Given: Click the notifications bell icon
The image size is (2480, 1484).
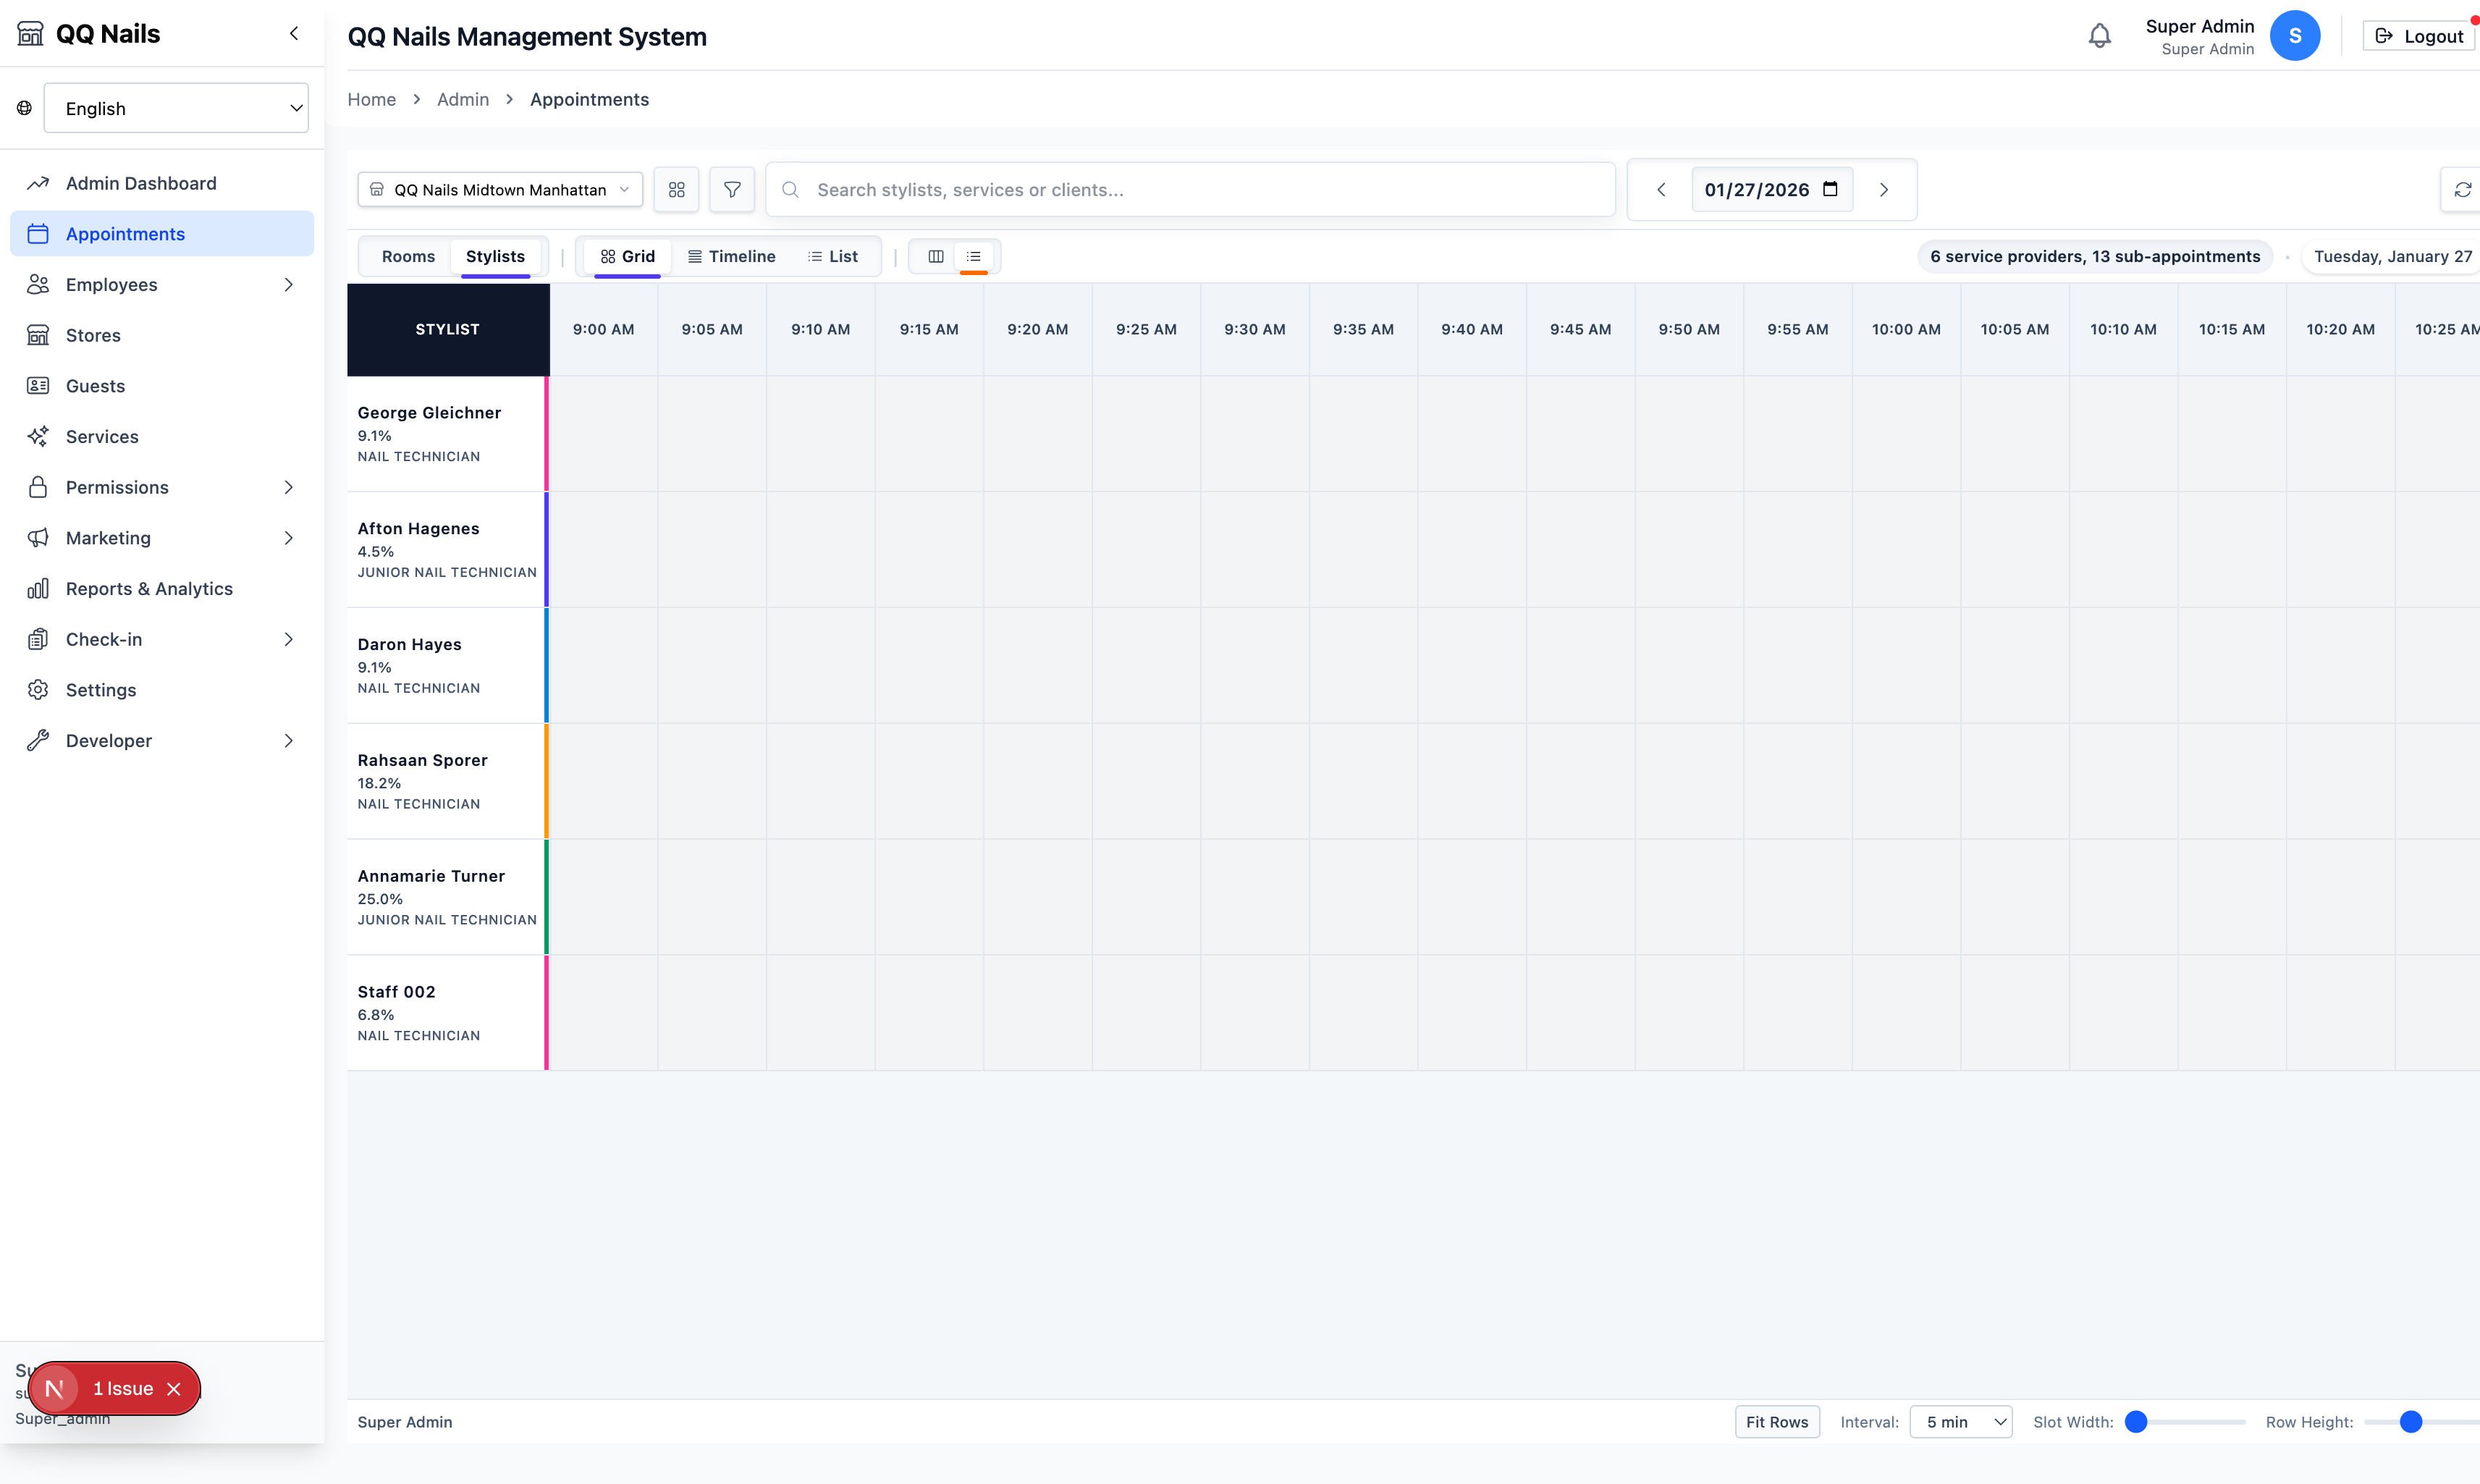Looking at the screenshot, I should (x=2099, y=36).
